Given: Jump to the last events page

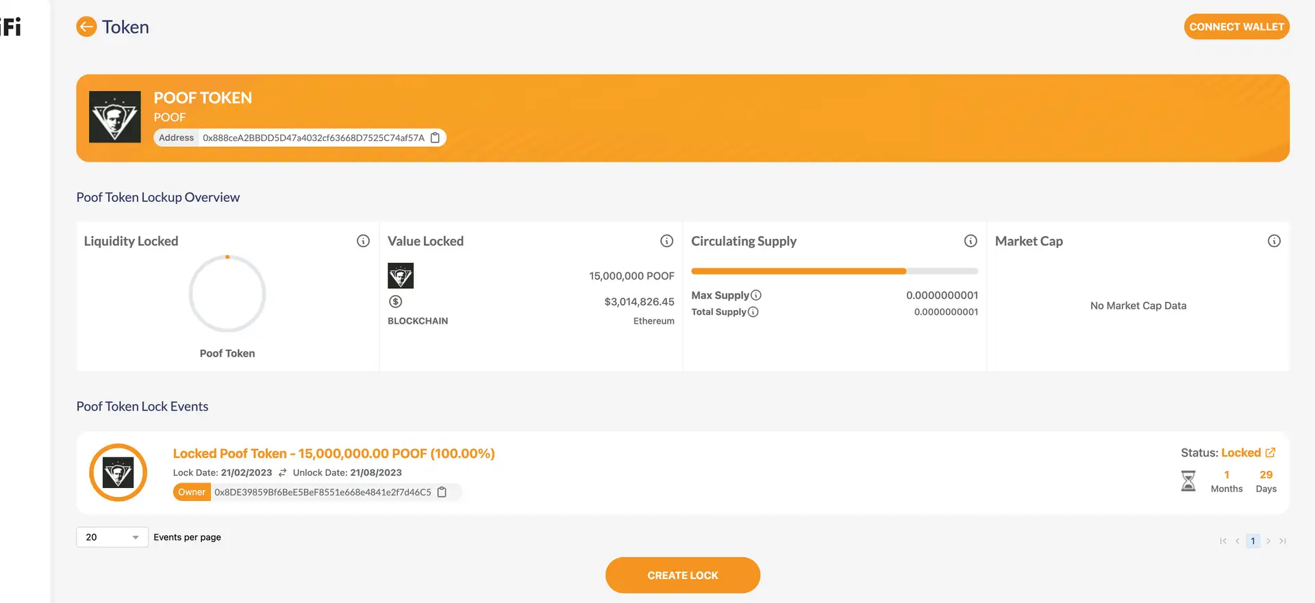Looking at the screenshot, I should pos(1283,541).
